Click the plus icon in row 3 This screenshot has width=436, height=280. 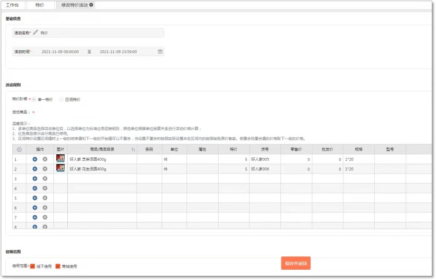tap(35, 179)
